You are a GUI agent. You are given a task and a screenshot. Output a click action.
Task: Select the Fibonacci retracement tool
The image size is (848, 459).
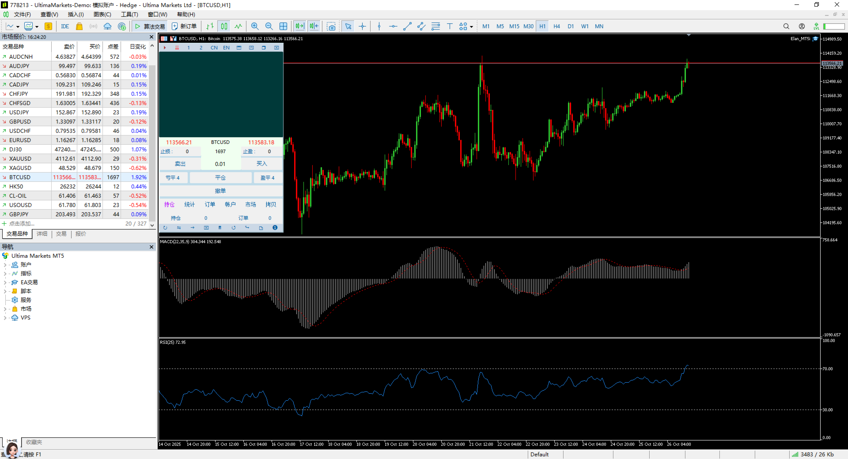pyautogui.click(x=435, y=26)
